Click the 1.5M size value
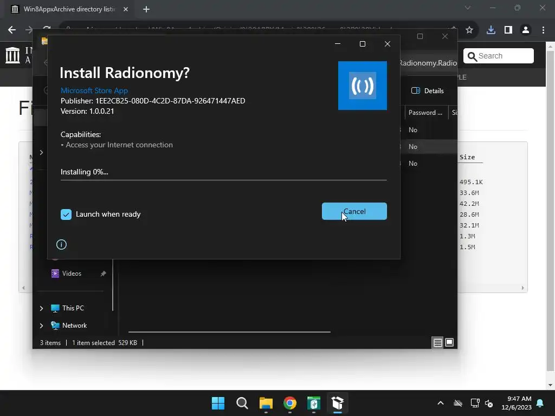555x416 pixels. tap(467, 247)
